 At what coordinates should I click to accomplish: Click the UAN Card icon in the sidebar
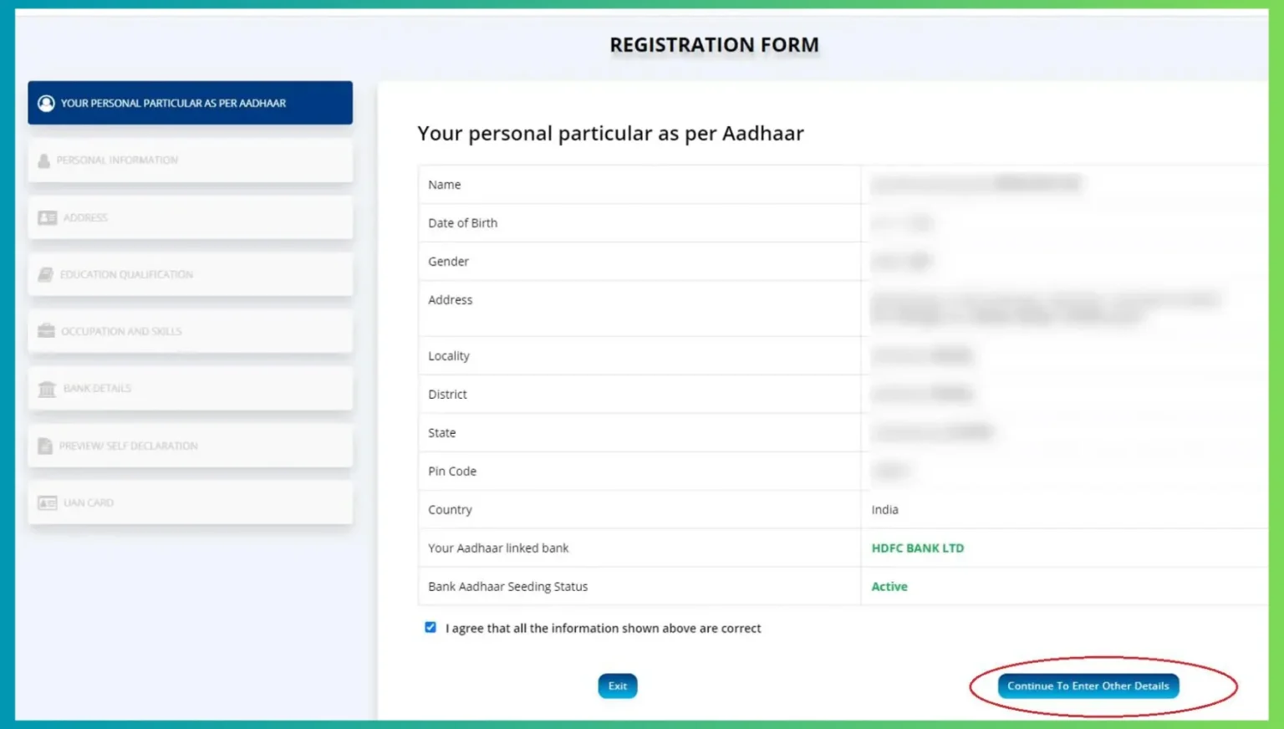point(45,502)
